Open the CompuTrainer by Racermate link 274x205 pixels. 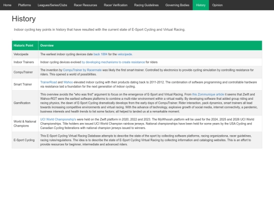[x=82, y=70]
